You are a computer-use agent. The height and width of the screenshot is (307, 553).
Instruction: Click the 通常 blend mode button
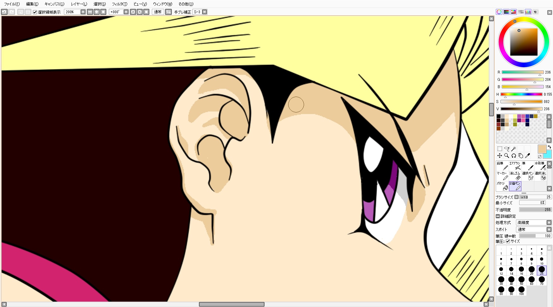158,12
